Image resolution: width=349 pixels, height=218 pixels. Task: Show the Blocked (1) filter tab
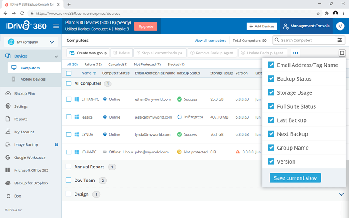(x=176, y=65)
